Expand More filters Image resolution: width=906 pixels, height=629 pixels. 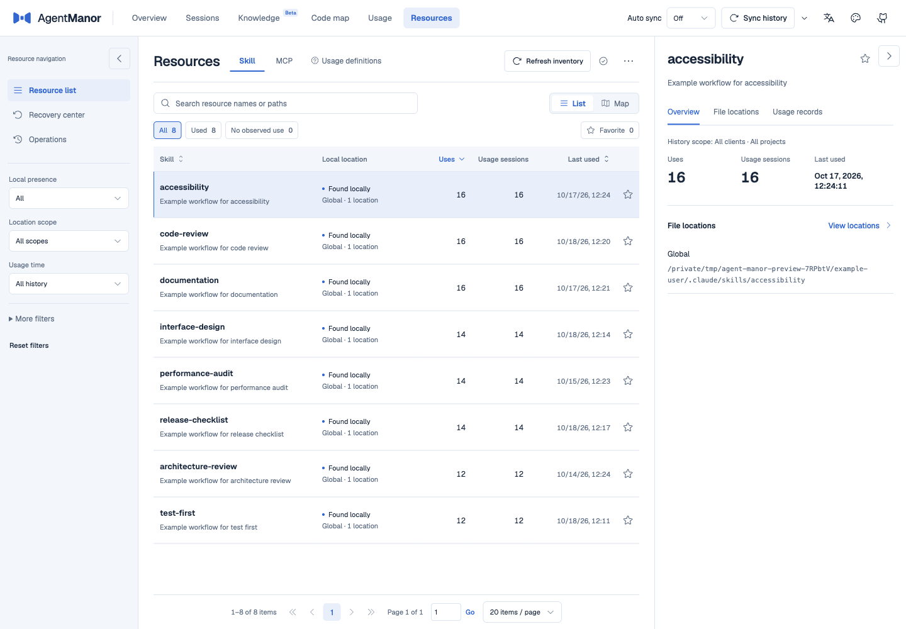pyautogui.click(x=31, y=319)
